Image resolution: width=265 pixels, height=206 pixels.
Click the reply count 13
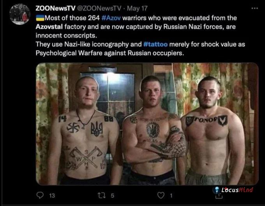tap(52, 196)
